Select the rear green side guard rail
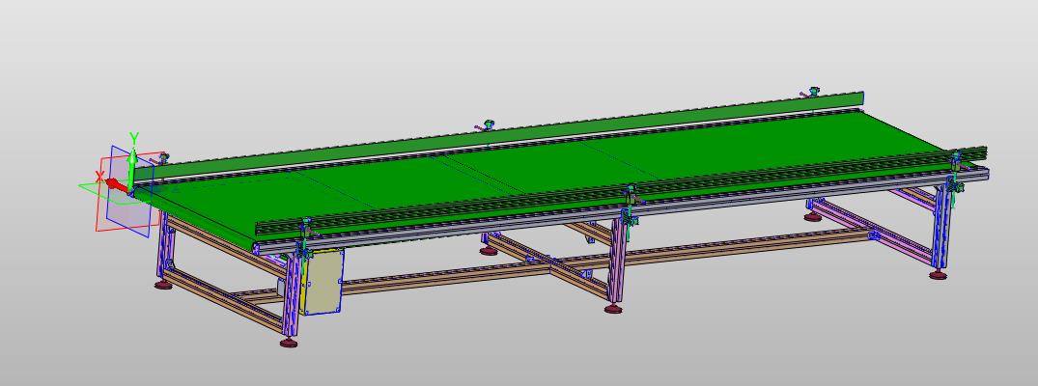This screenshot has height=386, width=1038. [x=498, y=136]
